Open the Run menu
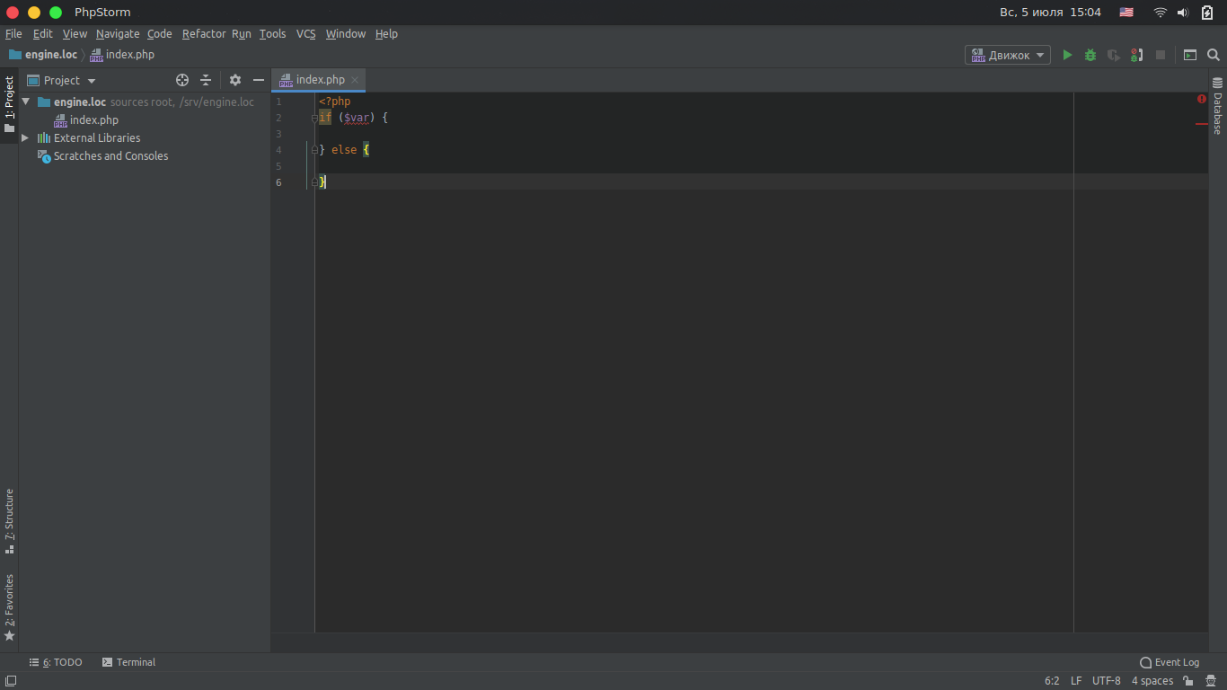This screenshot has width=1227, height=690. click(x=242, y=33)
